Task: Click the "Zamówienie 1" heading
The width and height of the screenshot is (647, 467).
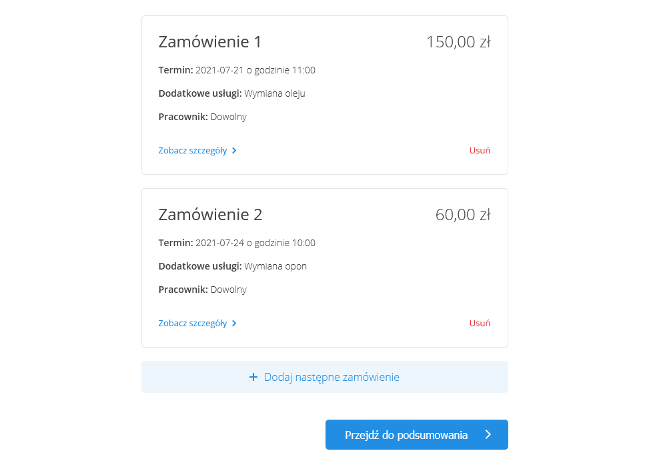Action: (210, 42)
